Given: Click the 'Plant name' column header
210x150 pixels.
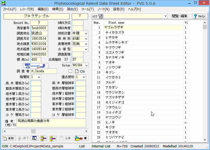Looking at the screenshot, I should click(x=144, y=23).
